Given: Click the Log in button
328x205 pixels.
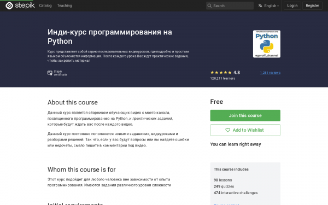Looking at the screenshot, I should tap(292, 5).
